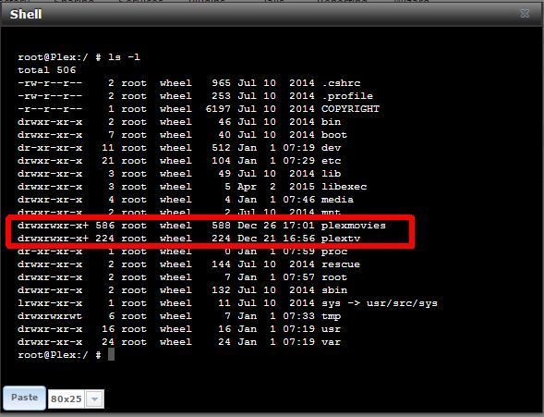
Task: Select the var directory name
Action: [331, 342]
